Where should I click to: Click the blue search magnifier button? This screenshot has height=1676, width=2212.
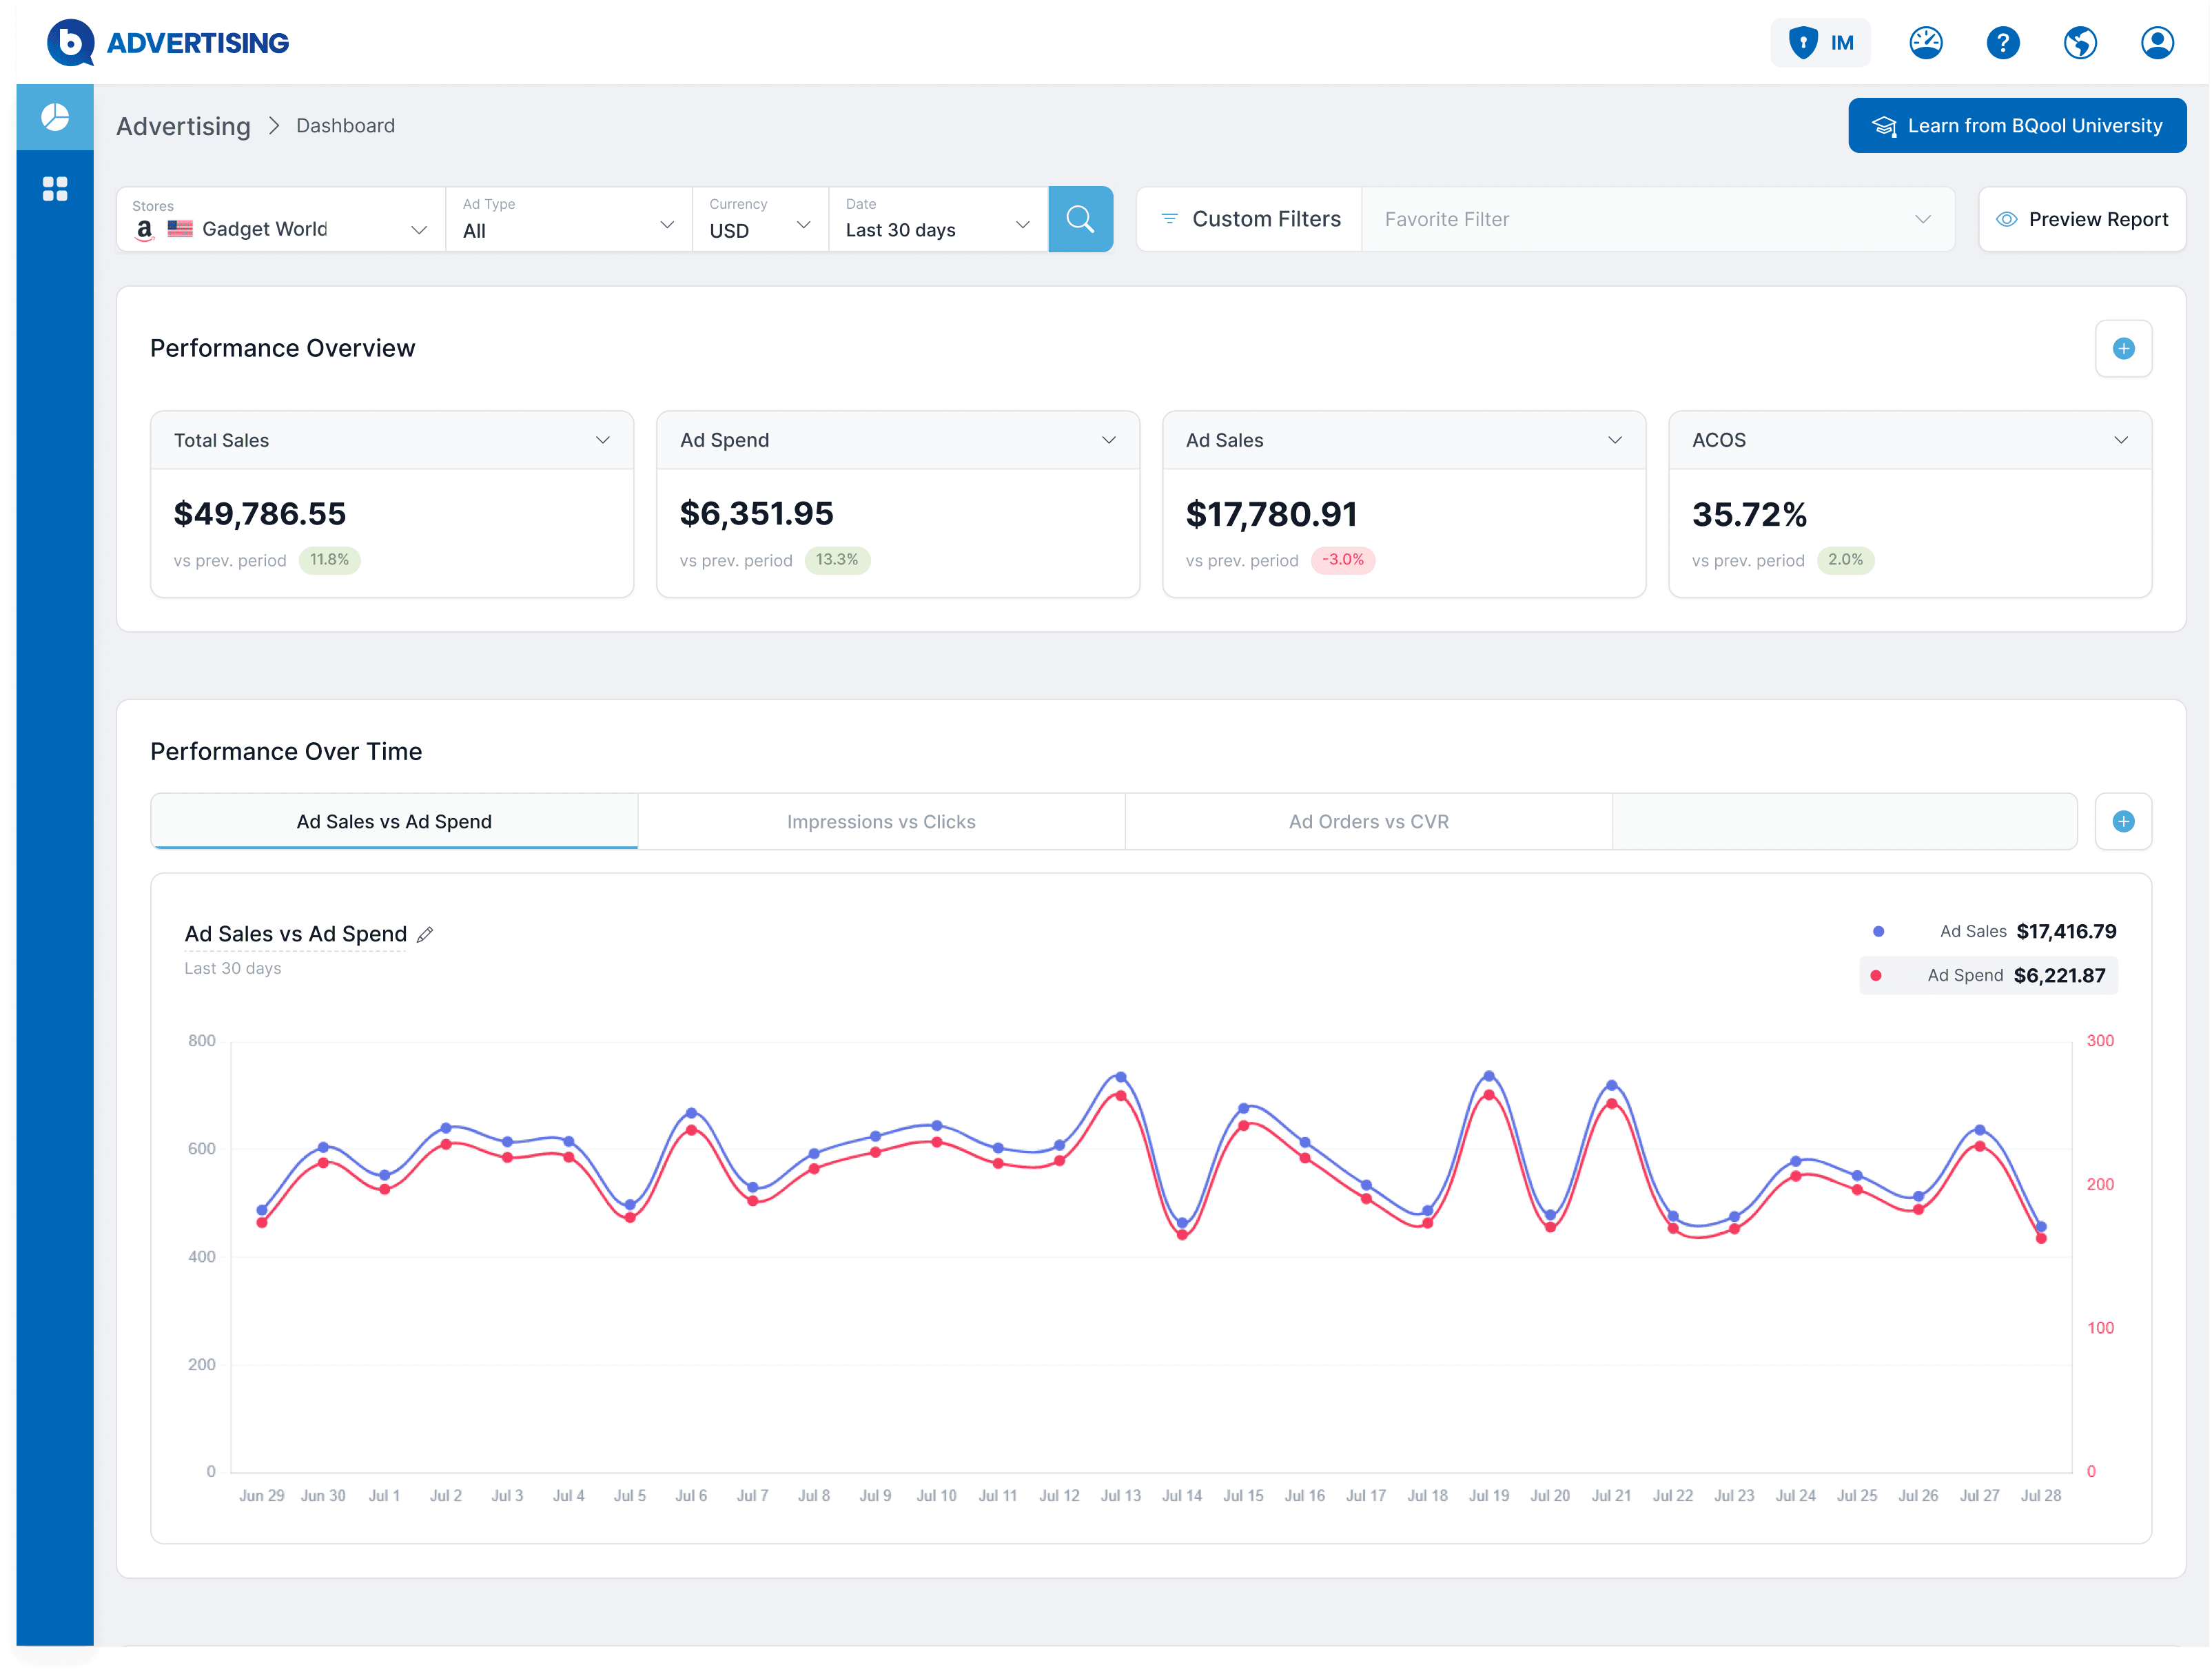(x=1080, y=219)
